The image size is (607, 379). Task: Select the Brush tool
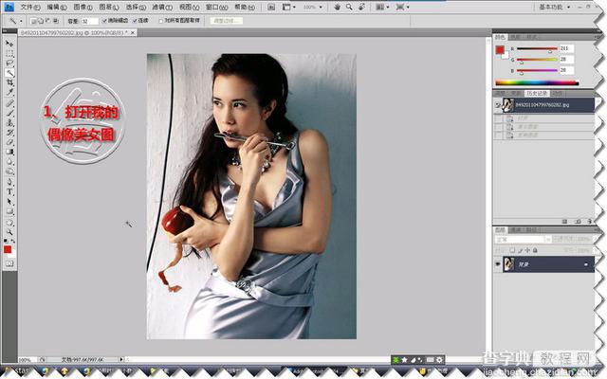click(9, 114)
